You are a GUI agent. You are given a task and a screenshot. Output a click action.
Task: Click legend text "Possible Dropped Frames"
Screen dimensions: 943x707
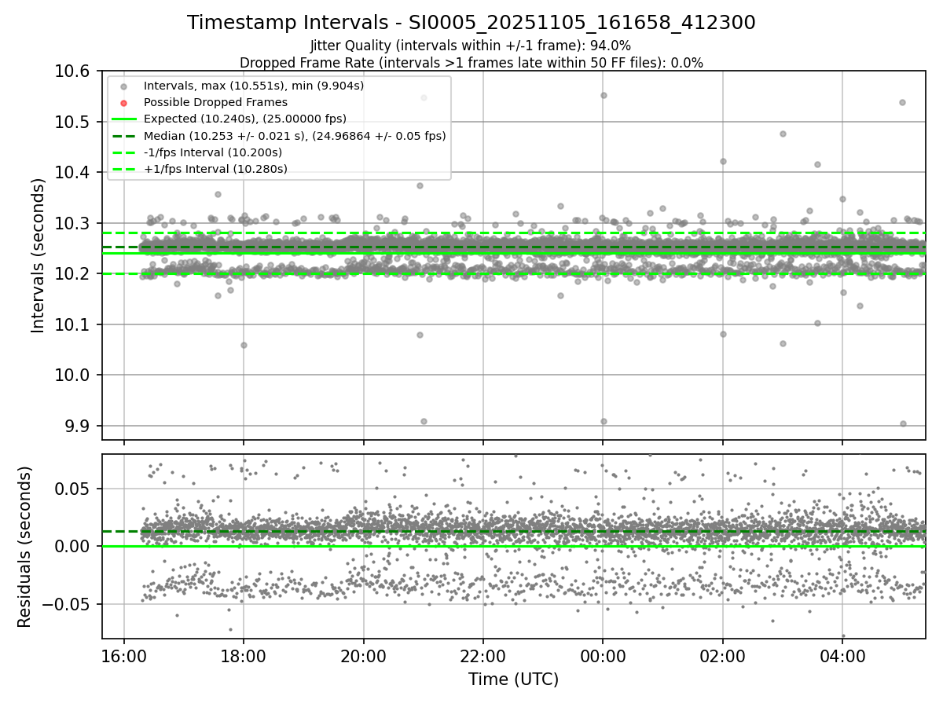click(215, 102)
